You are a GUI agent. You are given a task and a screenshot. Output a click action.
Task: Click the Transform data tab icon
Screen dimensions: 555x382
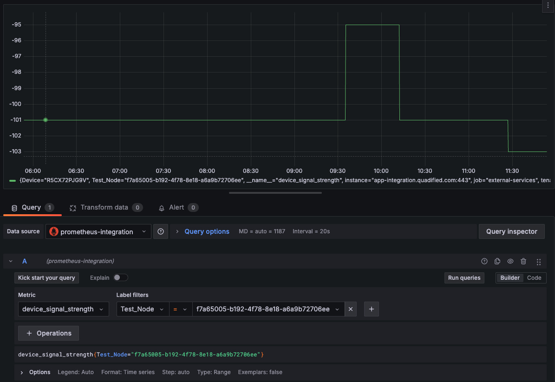(x=73, y=208)
